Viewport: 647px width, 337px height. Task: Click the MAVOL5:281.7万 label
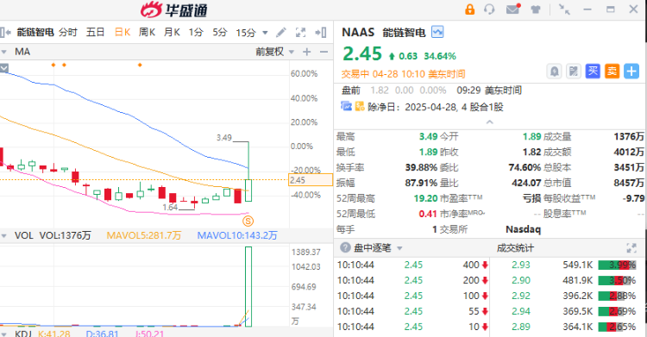tap(143, 235)
